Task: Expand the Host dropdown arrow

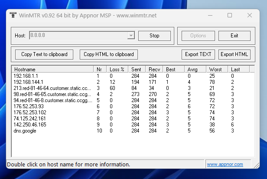Action: [x=130, y=36]
